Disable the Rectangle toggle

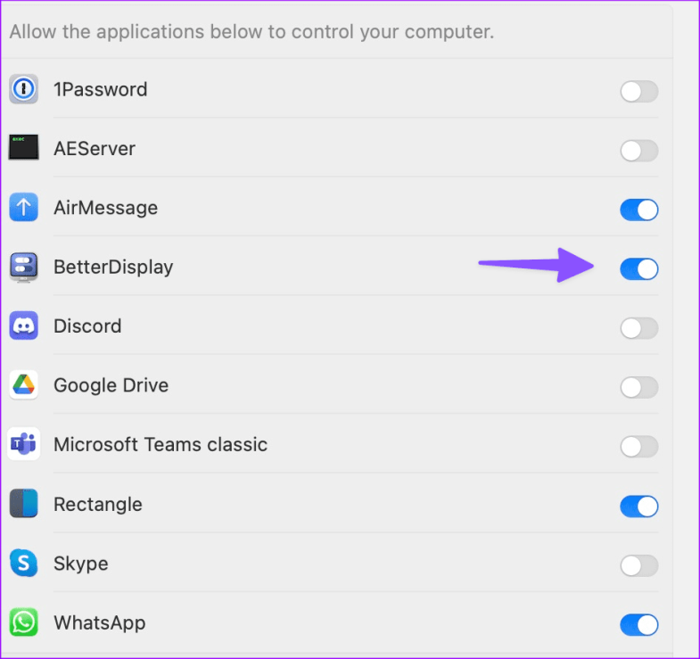pyautogui.click(x=638, y=507)
